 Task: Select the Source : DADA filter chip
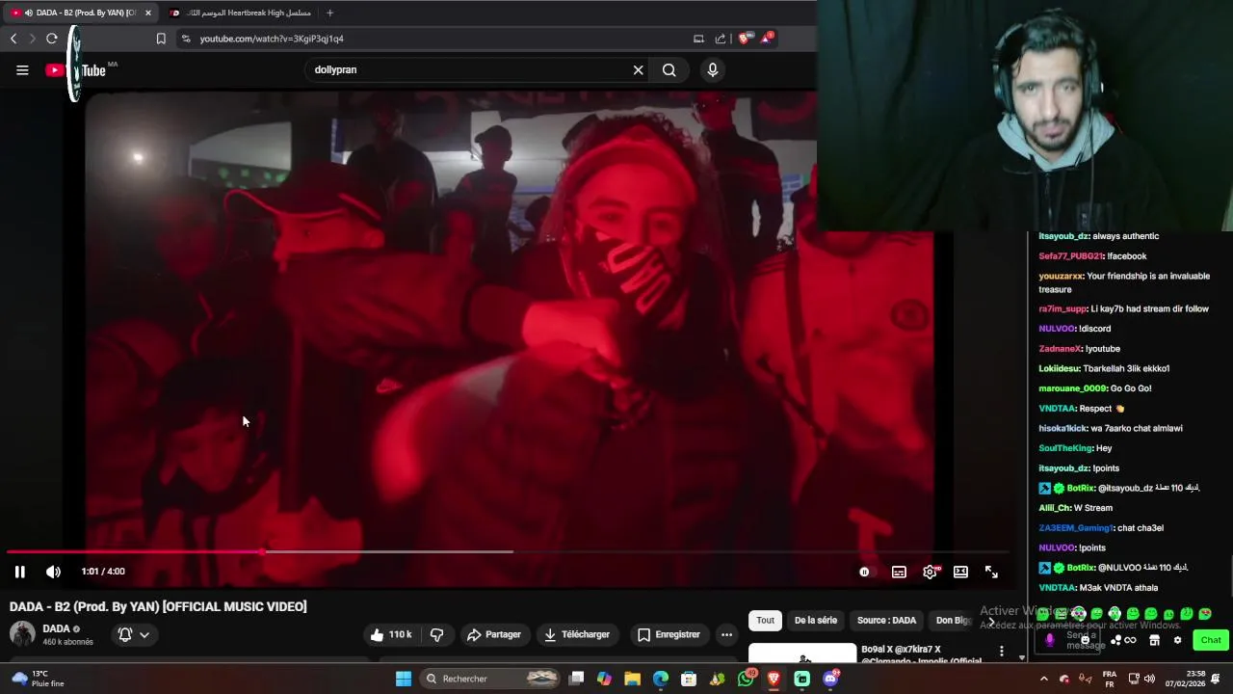[x=886, y=621]
